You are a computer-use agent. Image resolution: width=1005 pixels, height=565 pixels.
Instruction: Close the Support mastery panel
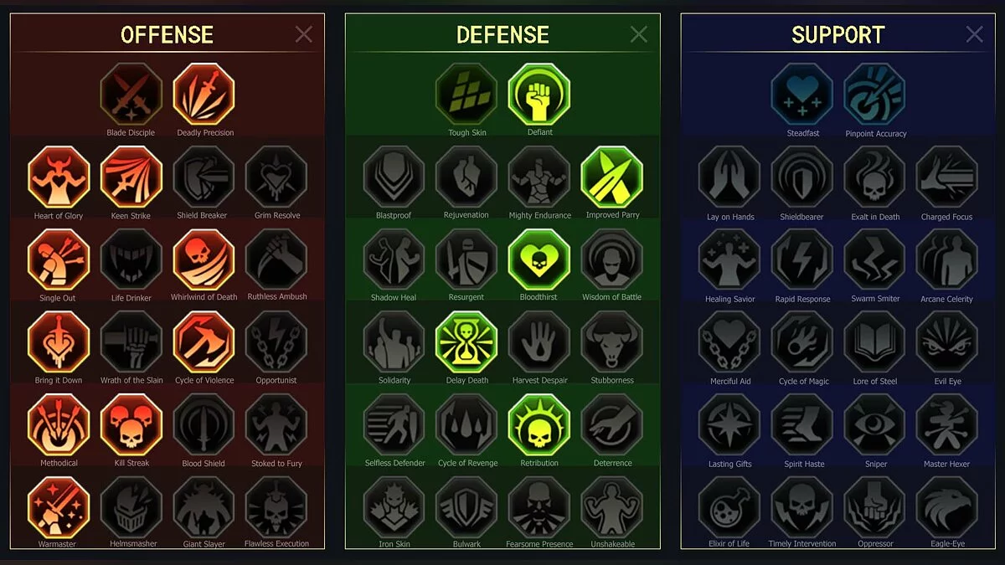click(975, 34)
